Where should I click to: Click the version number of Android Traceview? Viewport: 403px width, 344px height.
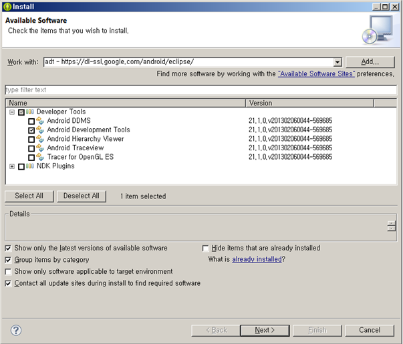pyautogui.click(x=291, y=148)
